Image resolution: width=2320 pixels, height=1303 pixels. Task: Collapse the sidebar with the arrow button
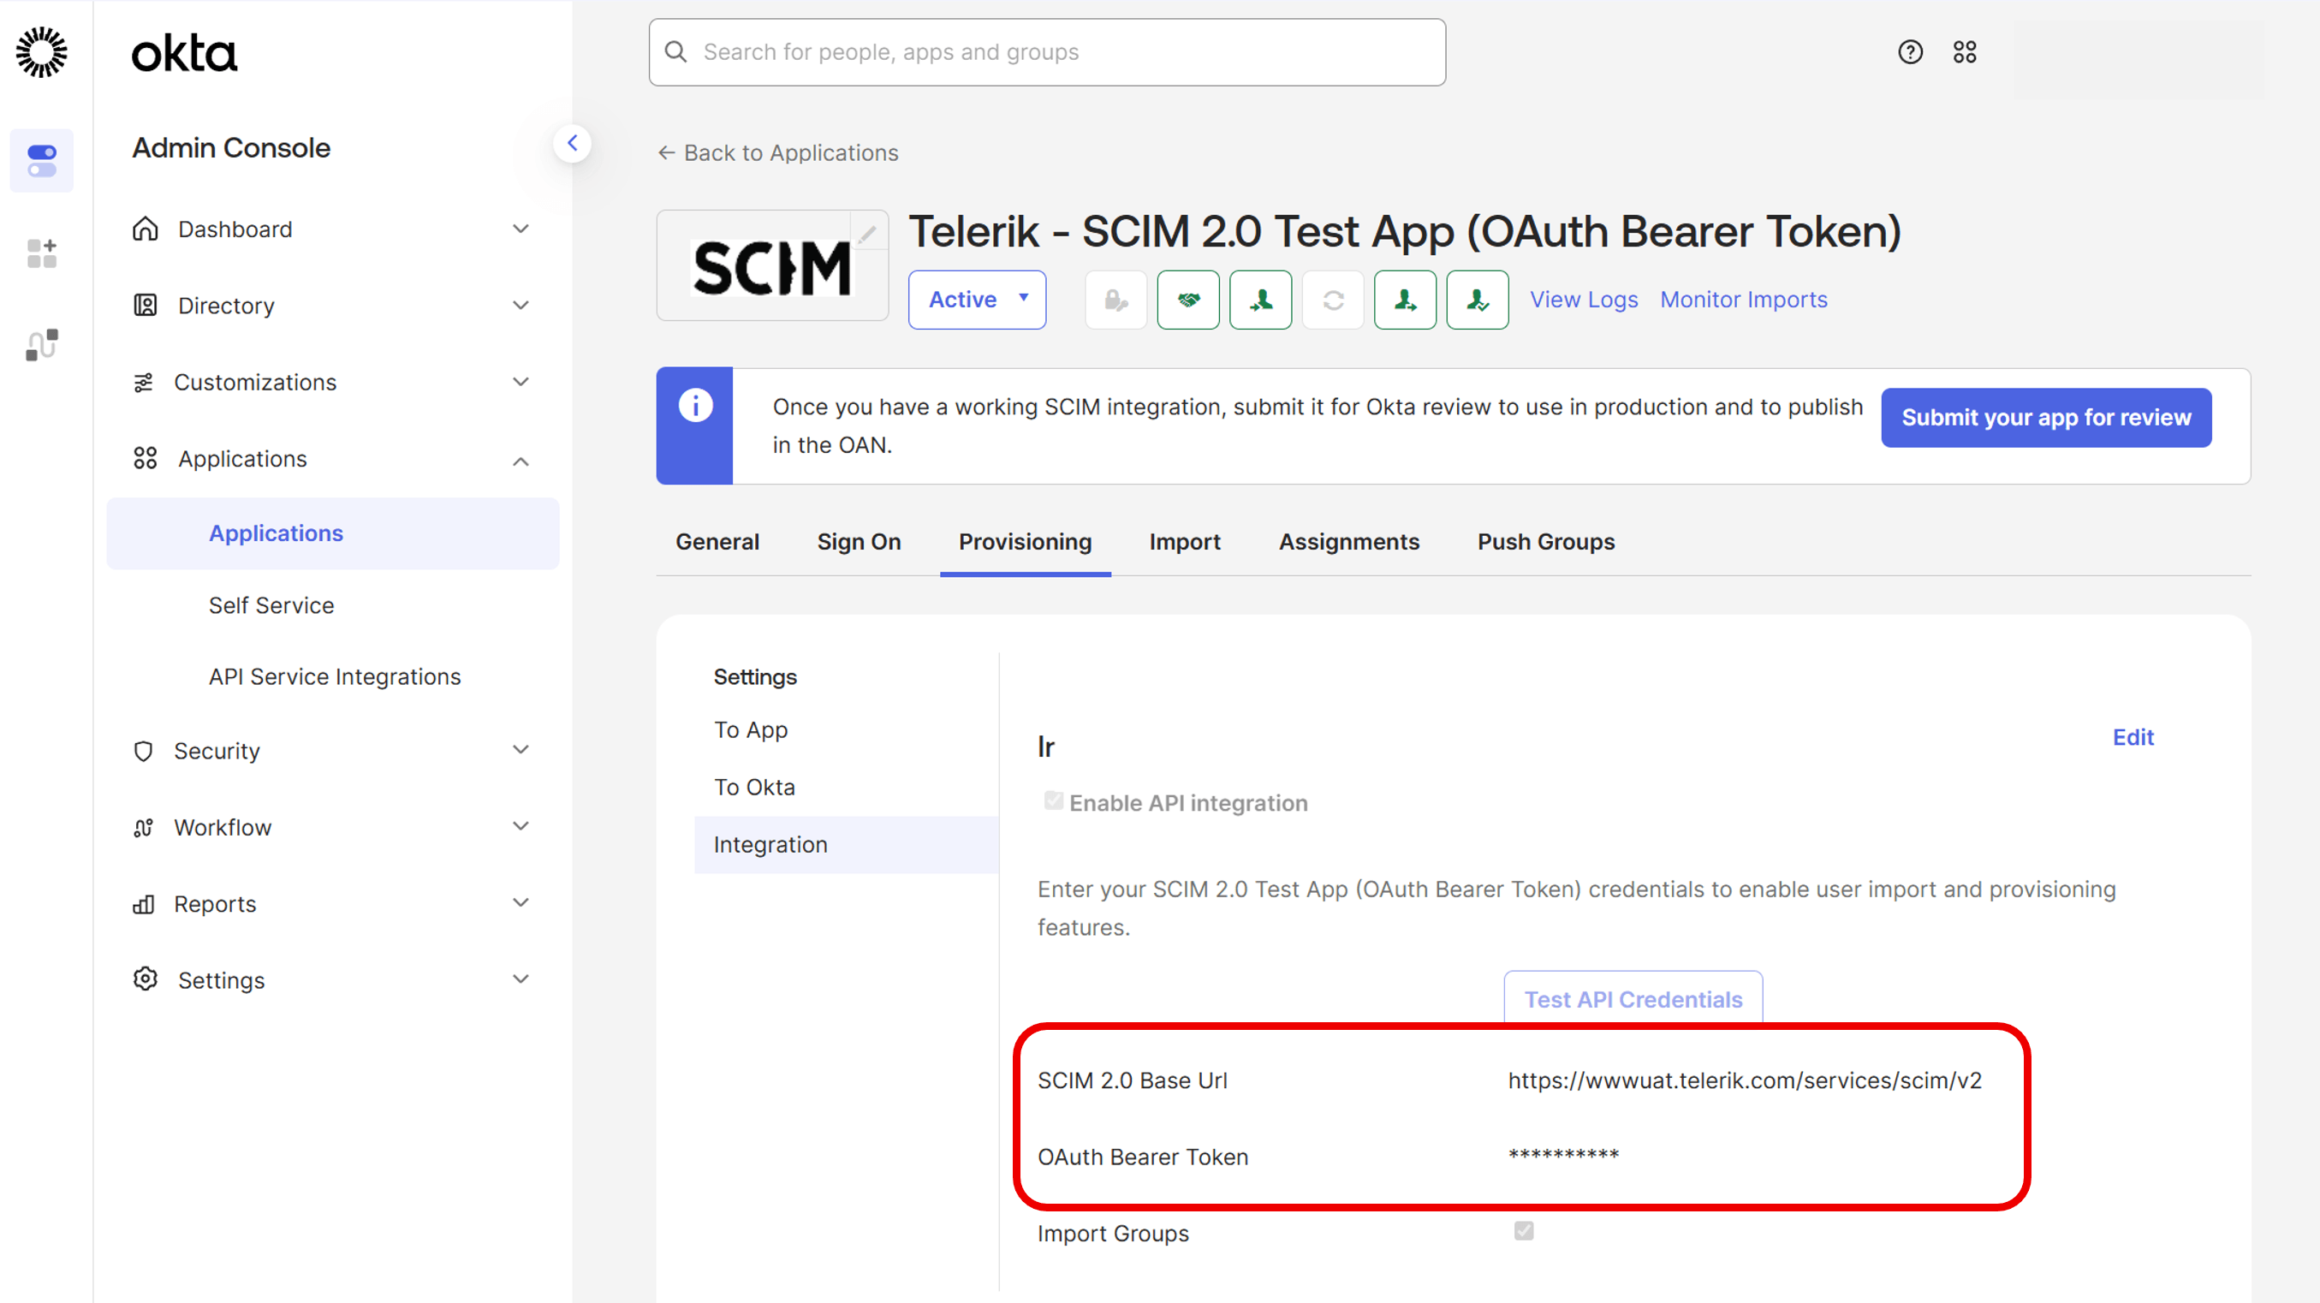[x=572, y=143]
